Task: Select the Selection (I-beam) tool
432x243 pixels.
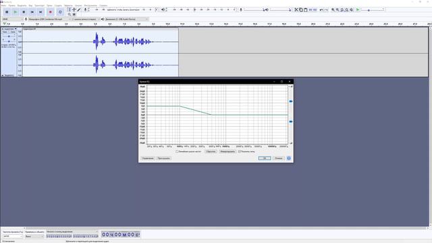Action: click(x=70, y=9)
